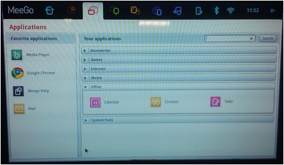
Task: Click the MeeGo logo
Action: (21, 10)
